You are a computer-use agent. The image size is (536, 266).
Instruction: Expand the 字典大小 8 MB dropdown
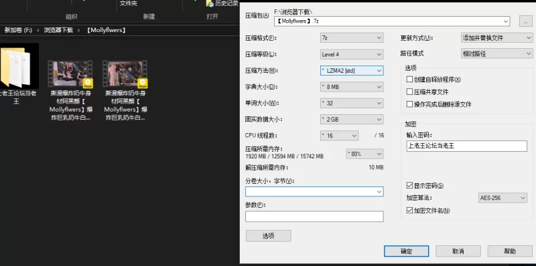352,87
